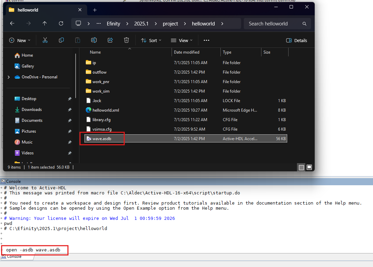
Task: Click helloworld breadcrumb segment
Action: (x=203, y=23)
